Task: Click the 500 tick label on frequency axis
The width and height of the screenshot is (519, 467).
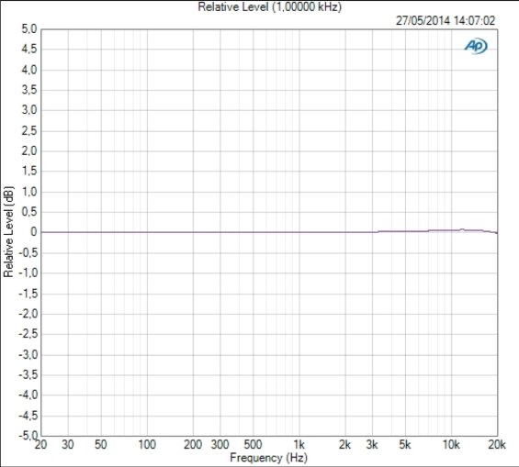Action: [x=253, y=445]
